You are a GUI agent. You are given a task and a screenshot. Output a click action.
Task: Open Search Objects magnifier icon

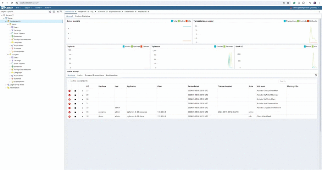point(61,12)
